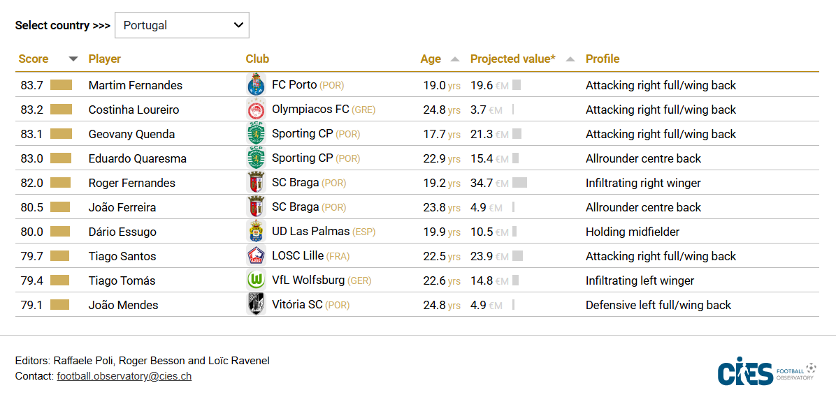Viewport: 836px width, 404px height.
Task: Click the Profile column header
Action: coord(603,59)
